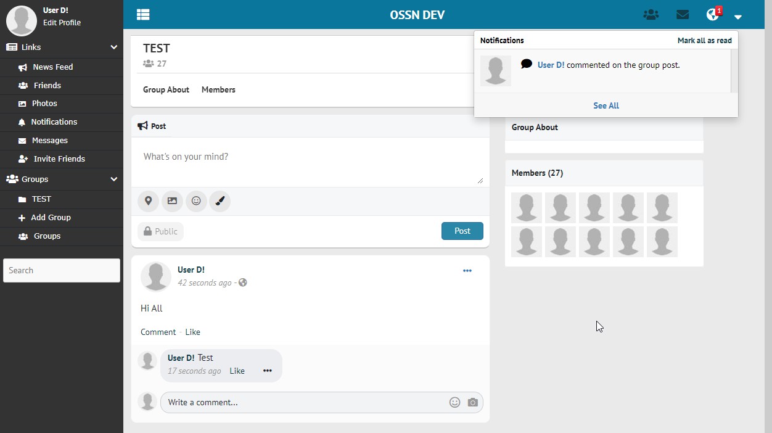Screen dimensions: 772x433
Task: Toggle the Public privacy button
Action: point(160,231)
